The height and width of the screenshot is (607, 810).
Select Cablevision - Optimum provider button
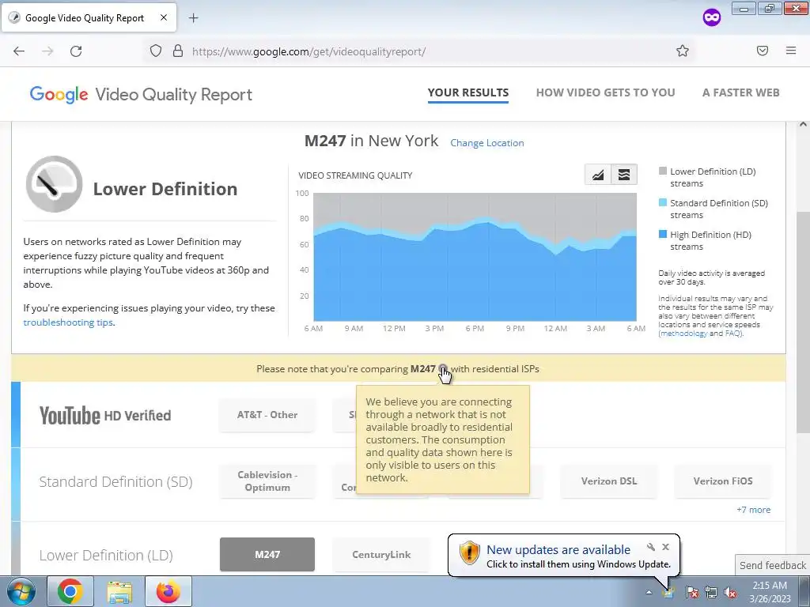(x=267, y=481)
